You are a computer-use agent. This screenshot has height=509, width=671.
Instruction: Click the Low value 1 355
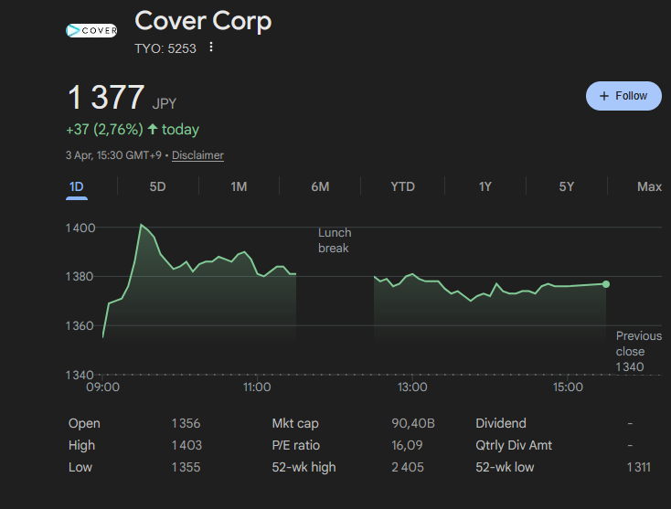click(x=186, y=467)
